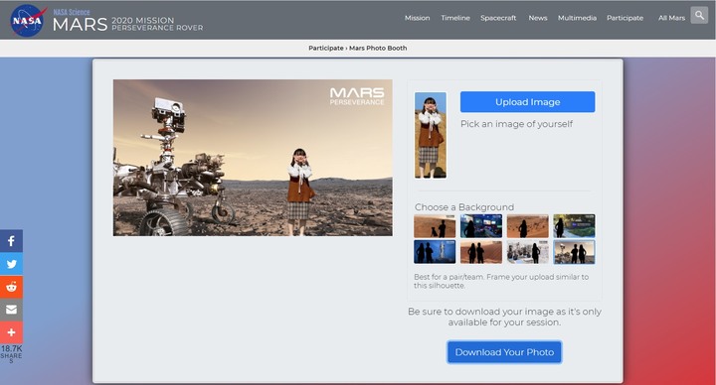
Task: Open the site search magnifier icon
Action: point(699,16)
